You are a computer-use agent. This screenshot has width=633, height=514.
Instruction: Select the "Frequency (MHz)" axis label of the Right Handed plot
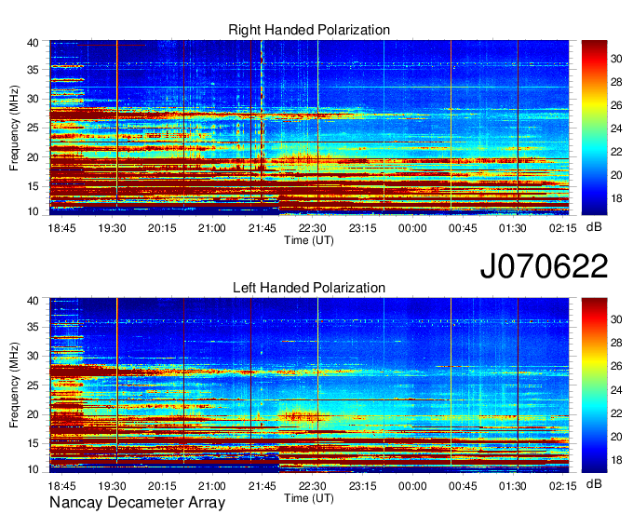click(14, 128)
